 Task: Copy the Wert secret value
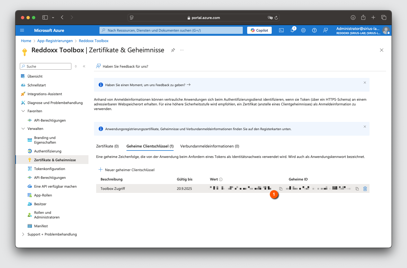pos(281,189)
